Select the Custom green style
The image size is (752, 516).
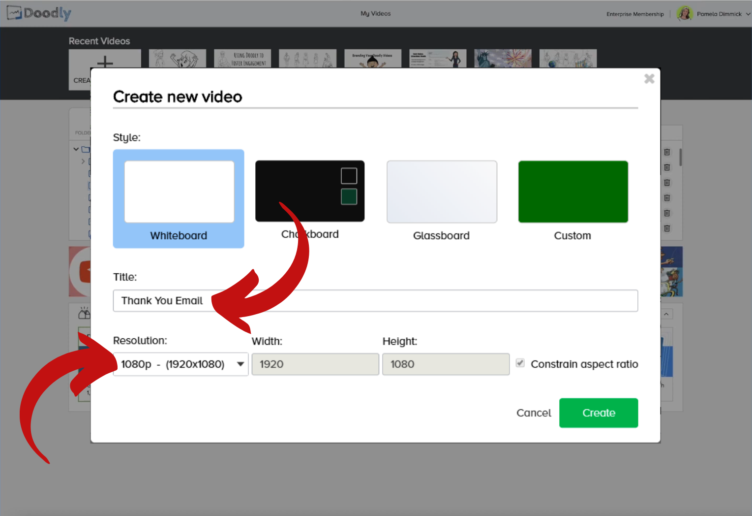[573, 192]
